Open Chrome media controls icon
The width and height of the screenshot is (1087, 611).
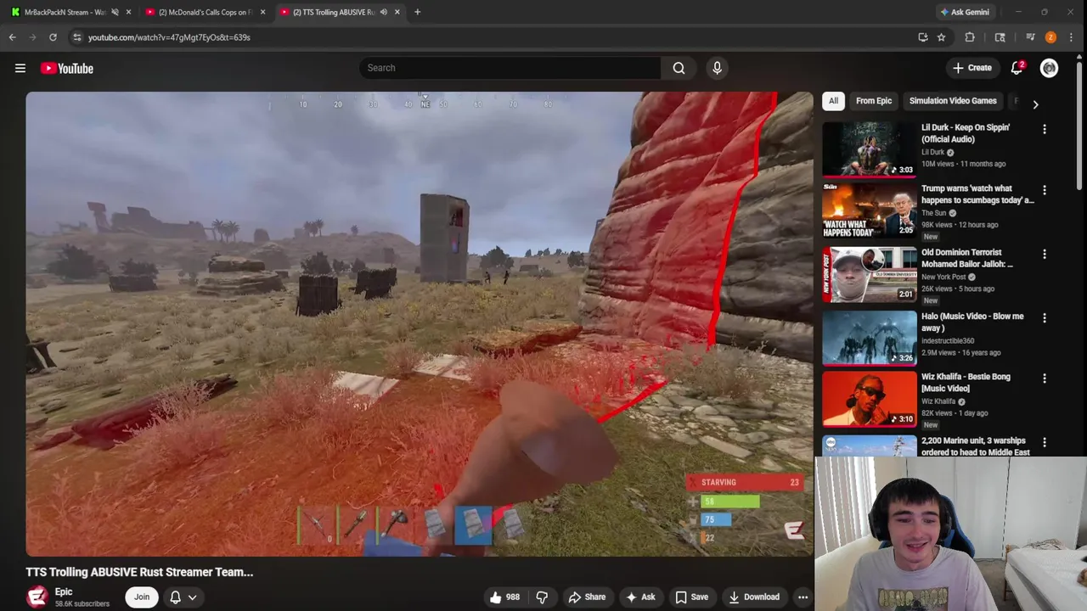click(1030, 37)
